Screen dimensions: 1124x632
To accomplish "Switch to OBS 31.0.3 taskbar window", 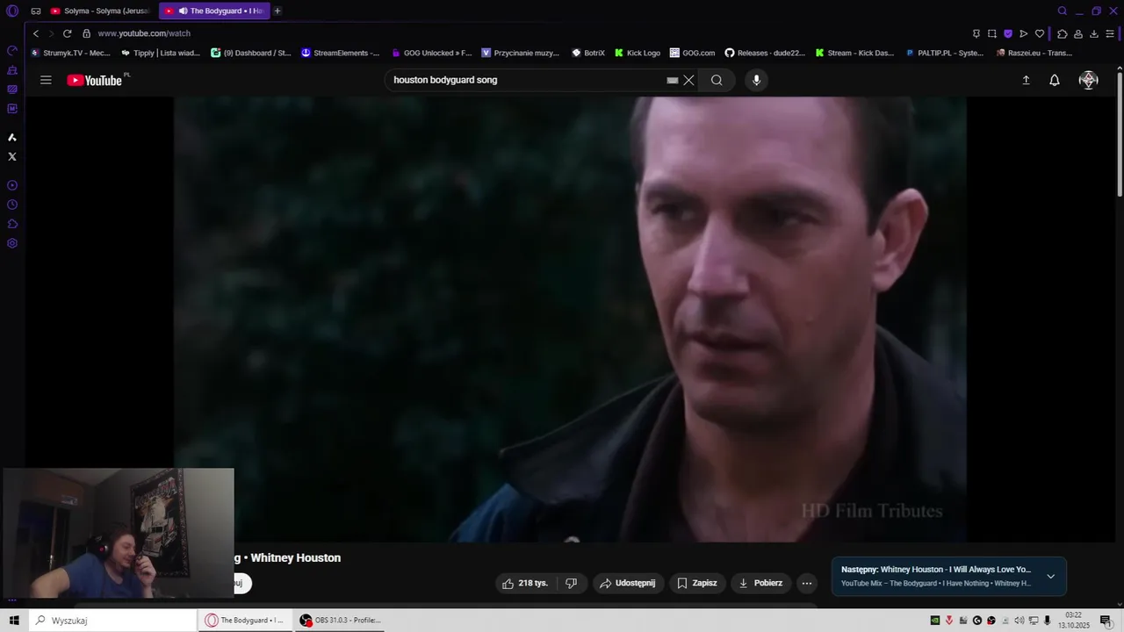I will 339,621.
